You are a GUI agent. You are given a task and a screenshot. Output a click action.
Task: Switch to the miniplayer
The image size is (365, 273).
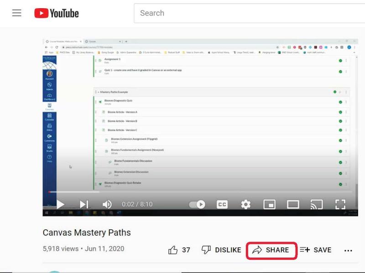269,204
